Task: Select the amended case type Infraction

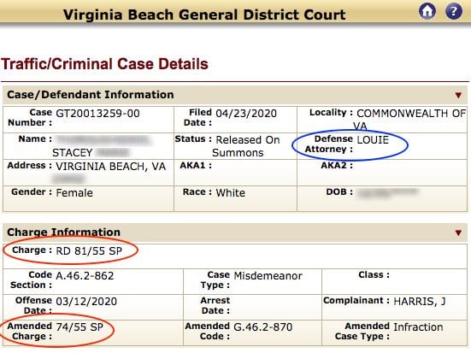Action: (419, 327)
